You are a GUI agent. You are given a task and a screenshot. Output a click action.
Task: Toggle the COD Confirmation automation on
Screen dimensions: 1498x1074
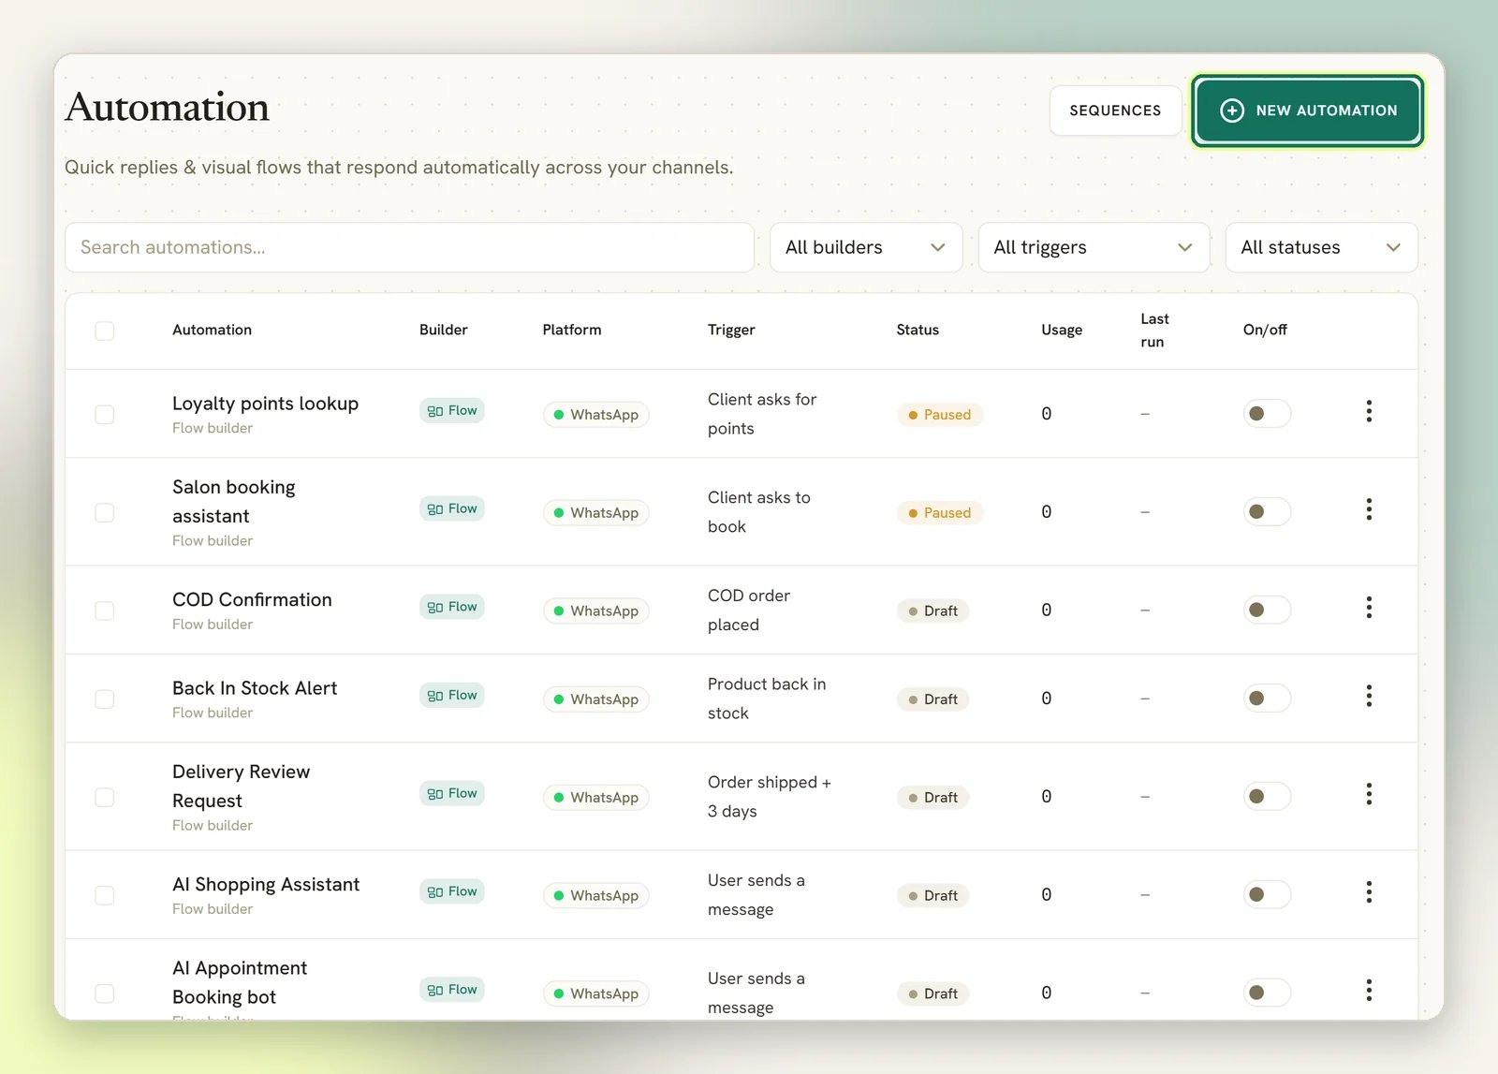(x=1267, y=610)
